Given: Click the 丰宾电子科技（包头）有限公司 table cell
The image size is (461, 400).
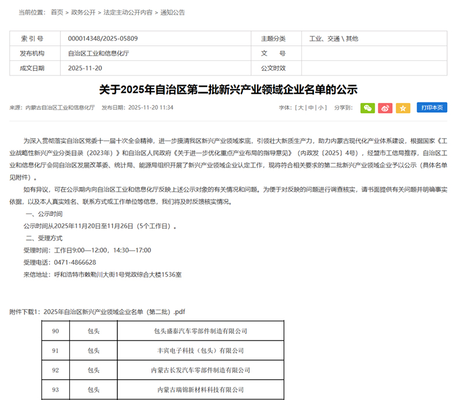Looking at the screenshot, I should (x=200, y=351).
